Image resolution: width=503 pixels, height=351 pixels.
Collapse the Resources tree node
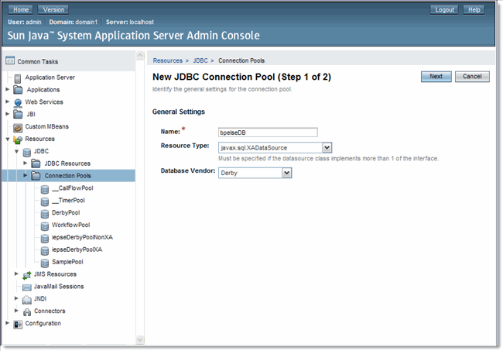click(8, 139)
